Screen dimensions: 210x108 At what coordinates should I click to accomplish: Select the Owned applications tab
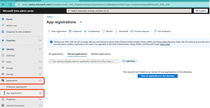click(77, 54)
